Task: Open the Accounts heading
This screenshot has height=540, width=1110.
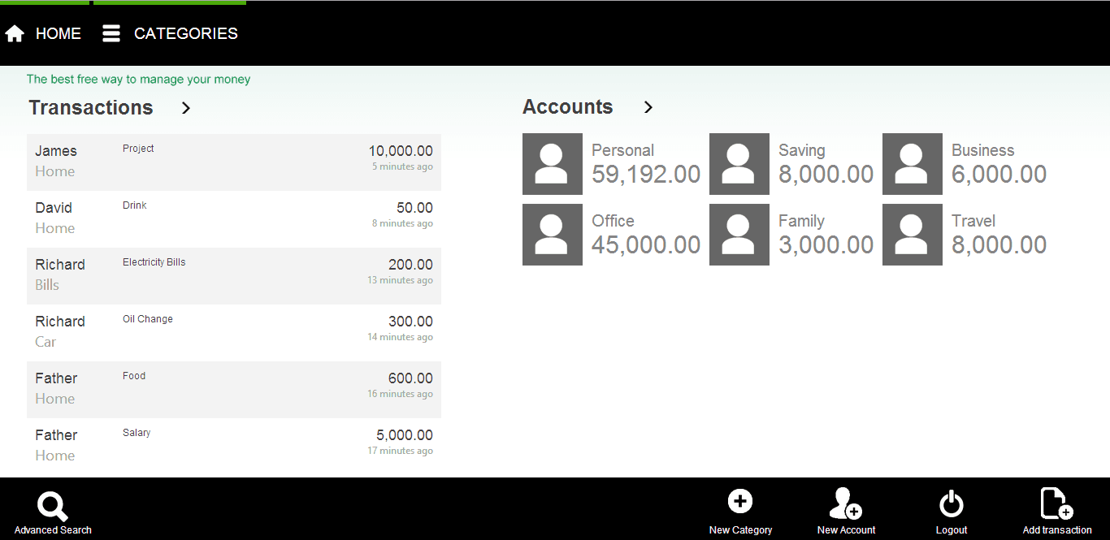Action: [x=568, y=107]
